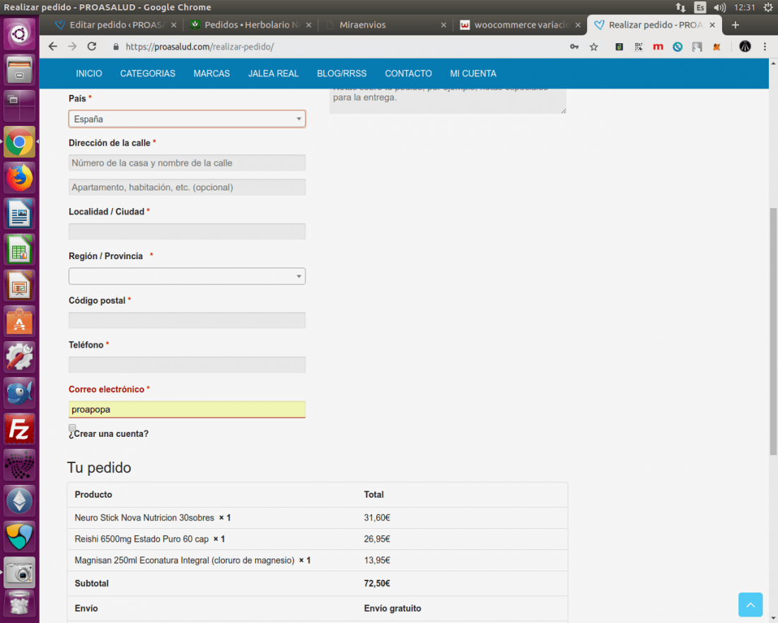
Task: Open the MetaMask fox extension
Action: 716,47
